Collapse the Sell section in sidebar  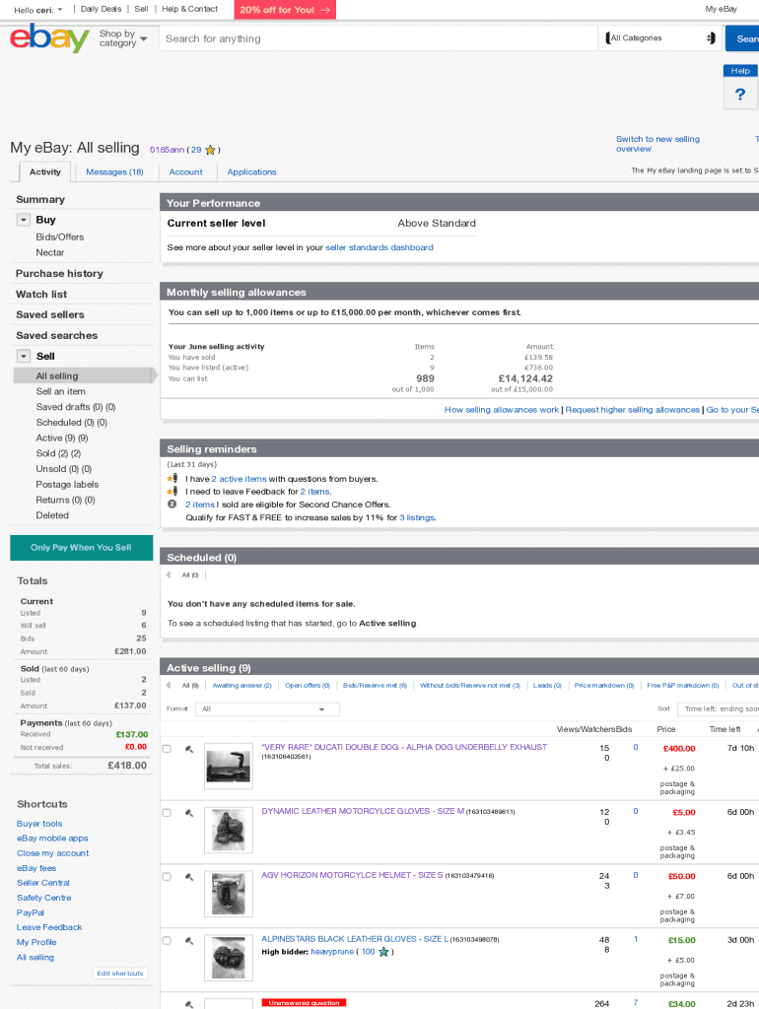click(24, 356)
